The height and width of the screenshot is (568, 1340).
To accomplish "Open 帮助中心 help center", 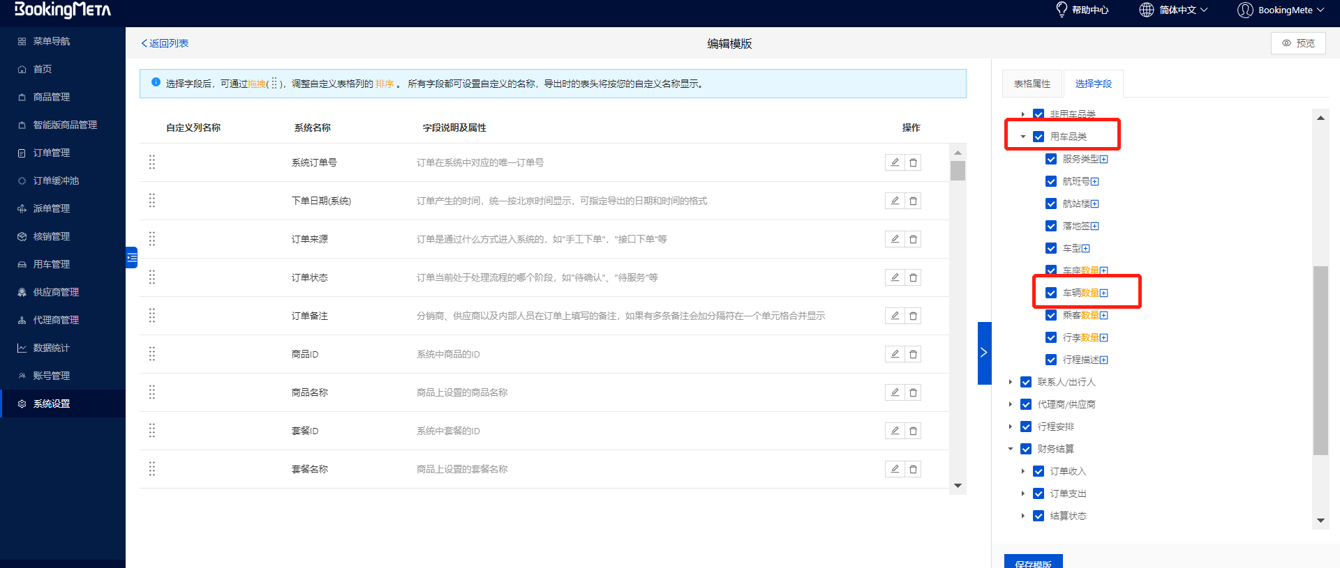I will (1082, 10).
